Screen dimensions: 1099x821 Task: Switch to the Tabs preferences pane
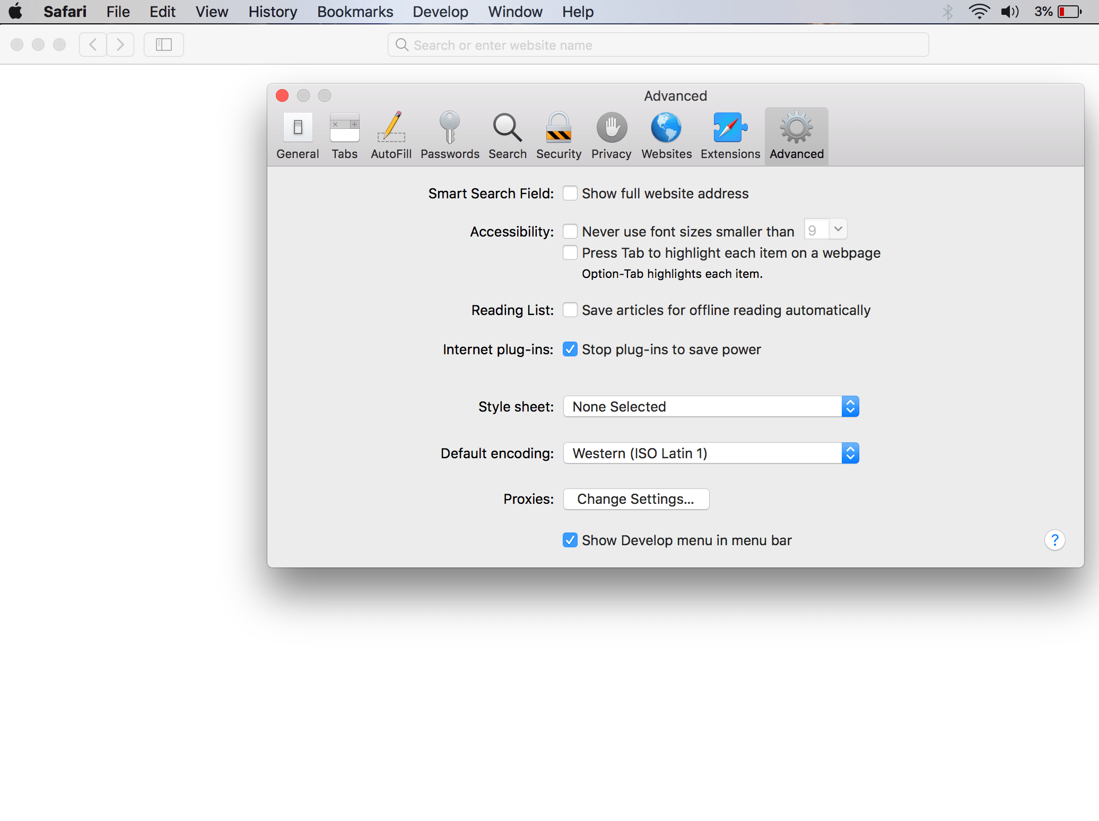tap(344, 135)
